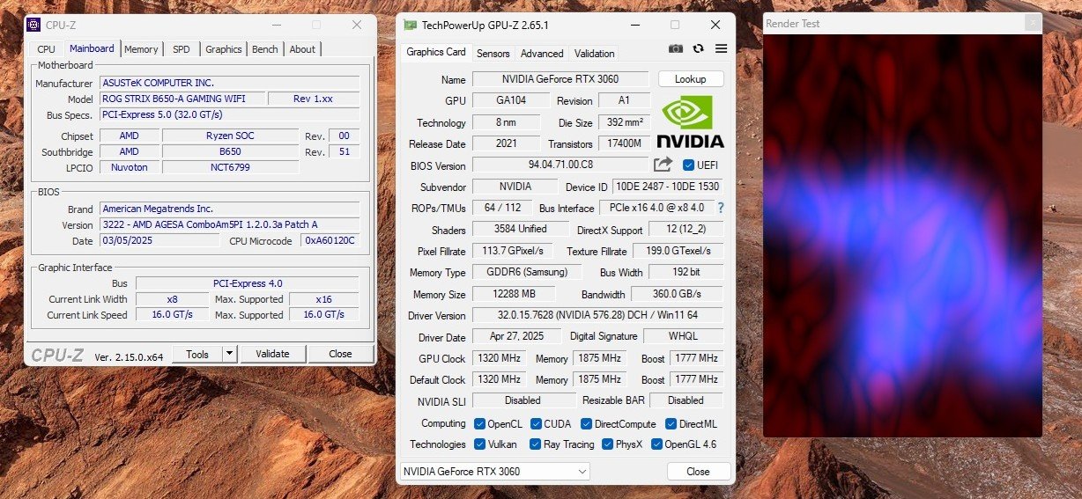1082x499 pixels.
Task: Click the GPU-Z title bar icon
Action: [x=410, y=25]
